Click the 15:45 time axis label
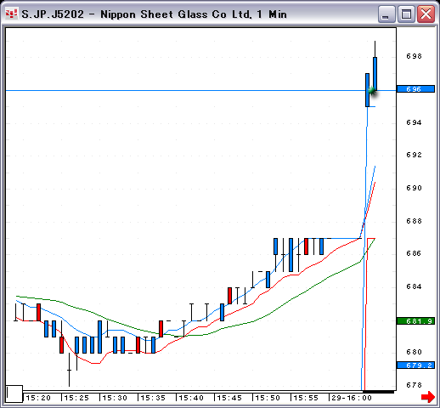The image size is (440, 408). pyautogui.click(x=229, y=398)
